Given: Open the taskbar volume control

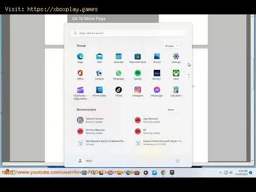Looking at the screenshot, I should pos(231,172).
